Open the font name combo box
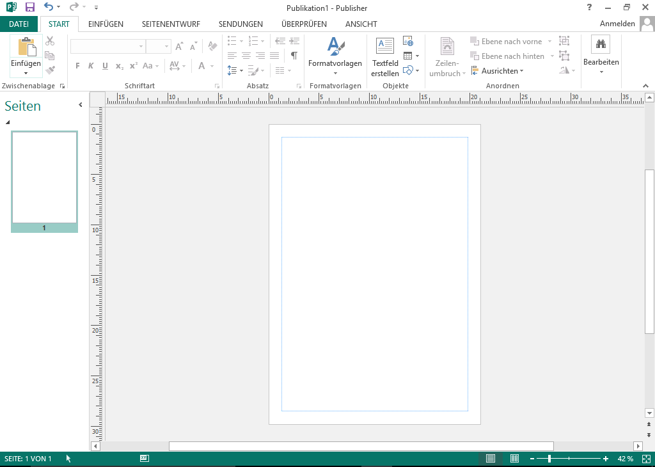The height and width of the screenshot is (467, 655). click(107, 47)
